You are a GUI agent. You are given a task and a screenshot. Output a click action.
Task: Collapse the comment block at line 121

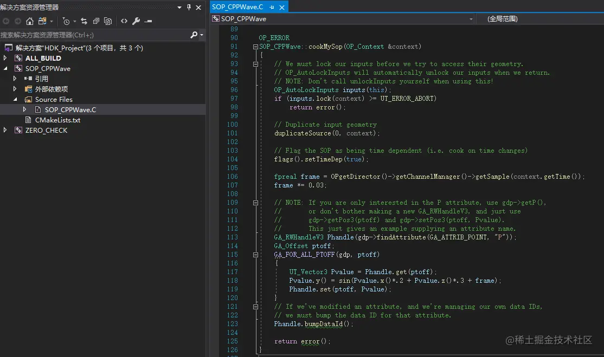(x=255, y=307)
